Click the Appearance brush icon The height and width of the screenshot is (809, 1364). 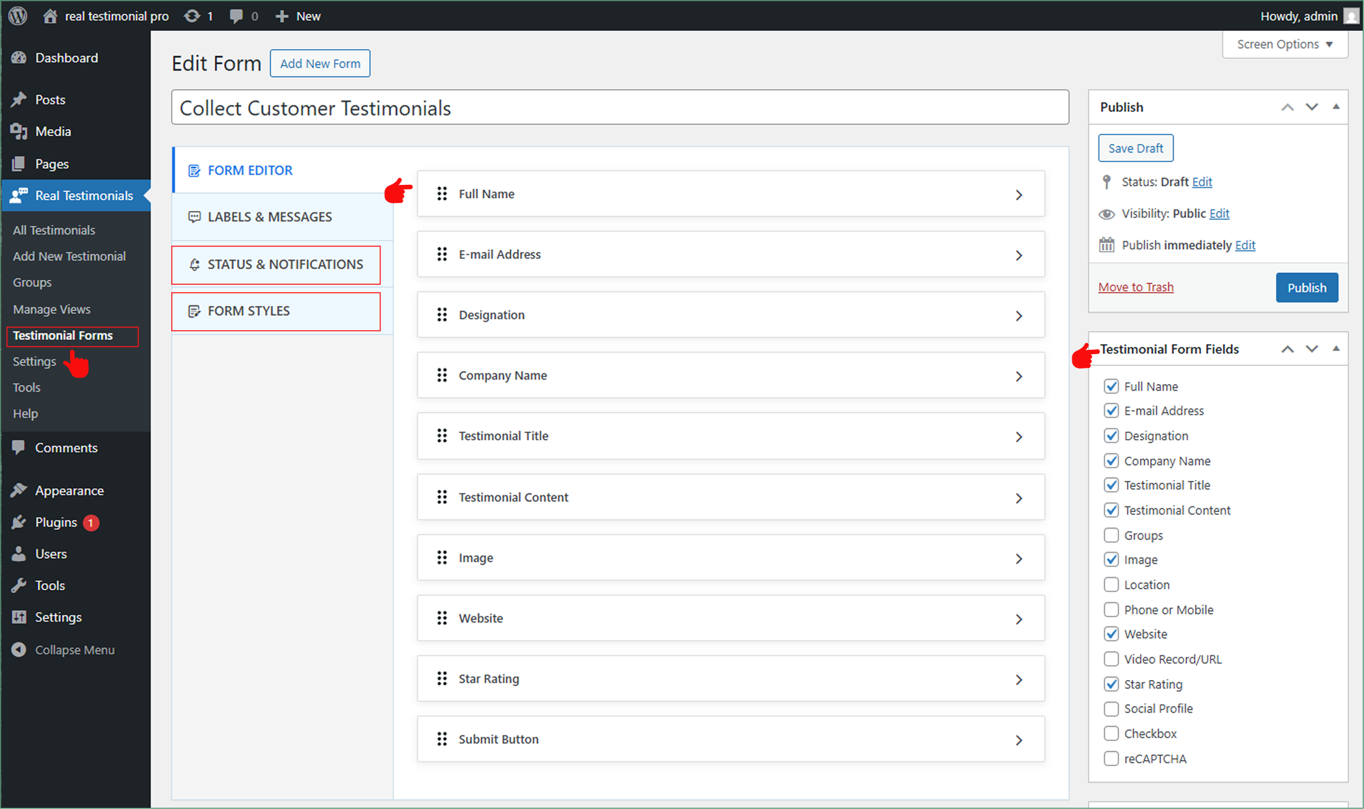pyautogui.click(x=19, y=490)
